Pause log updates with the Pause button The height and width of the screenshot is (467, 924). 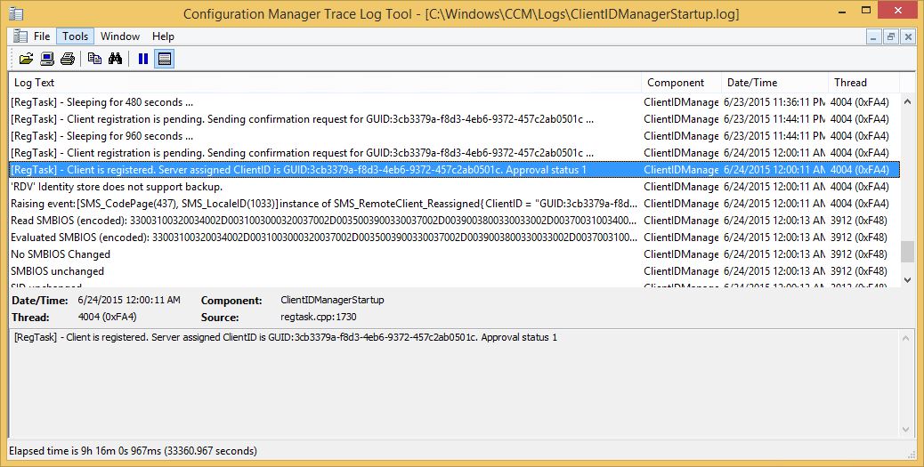(142, 59)
